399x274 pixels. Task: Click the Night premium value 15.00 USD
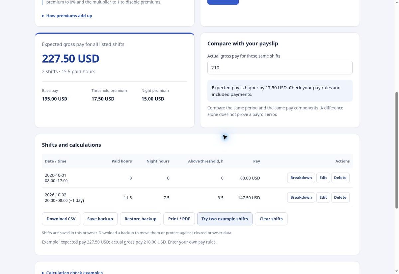[153, 99]
